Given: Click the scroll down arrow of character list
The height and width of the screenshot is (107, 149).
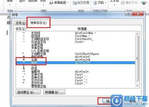Looking at the screenshot, I should tap(137, 86).
